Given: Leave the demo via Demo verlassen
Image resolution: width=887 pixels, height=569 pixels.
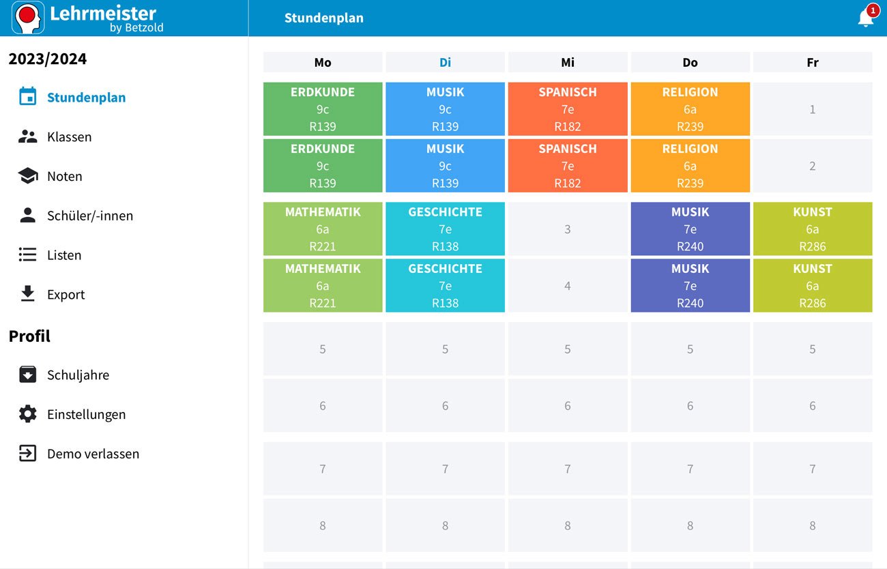Looking at the screenshot, I should (x=93, y=454).
